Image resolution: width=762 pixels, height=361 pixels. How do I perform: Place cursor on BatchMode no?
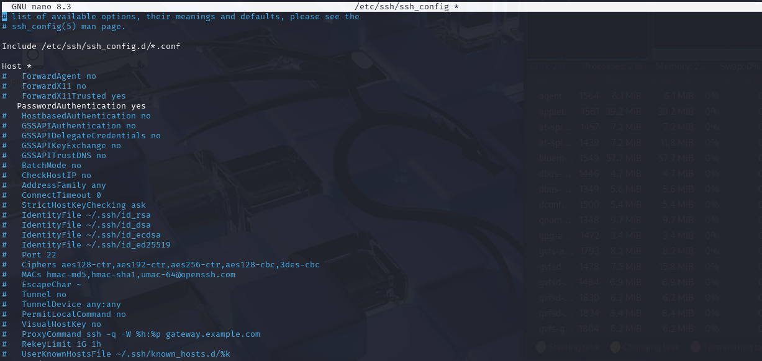(x=51, y=166)
